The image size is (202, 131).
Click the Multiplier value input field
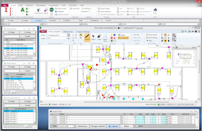click(92, 11)
